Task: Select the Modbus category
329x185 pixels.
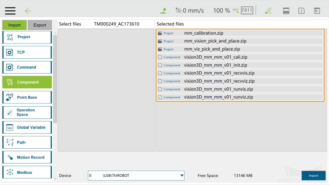Action: tap(27, 172)
